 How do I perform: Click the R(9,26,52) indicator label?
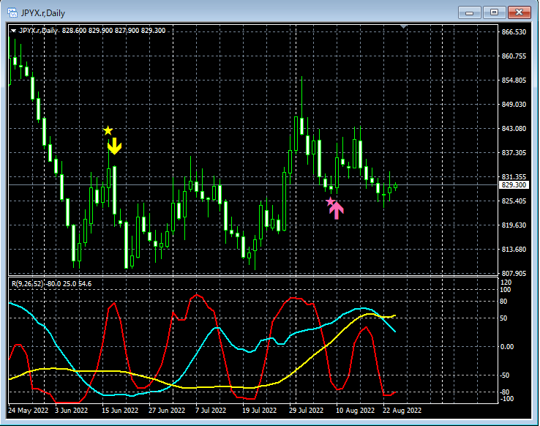pyautogui.click(x=28, y=284)
